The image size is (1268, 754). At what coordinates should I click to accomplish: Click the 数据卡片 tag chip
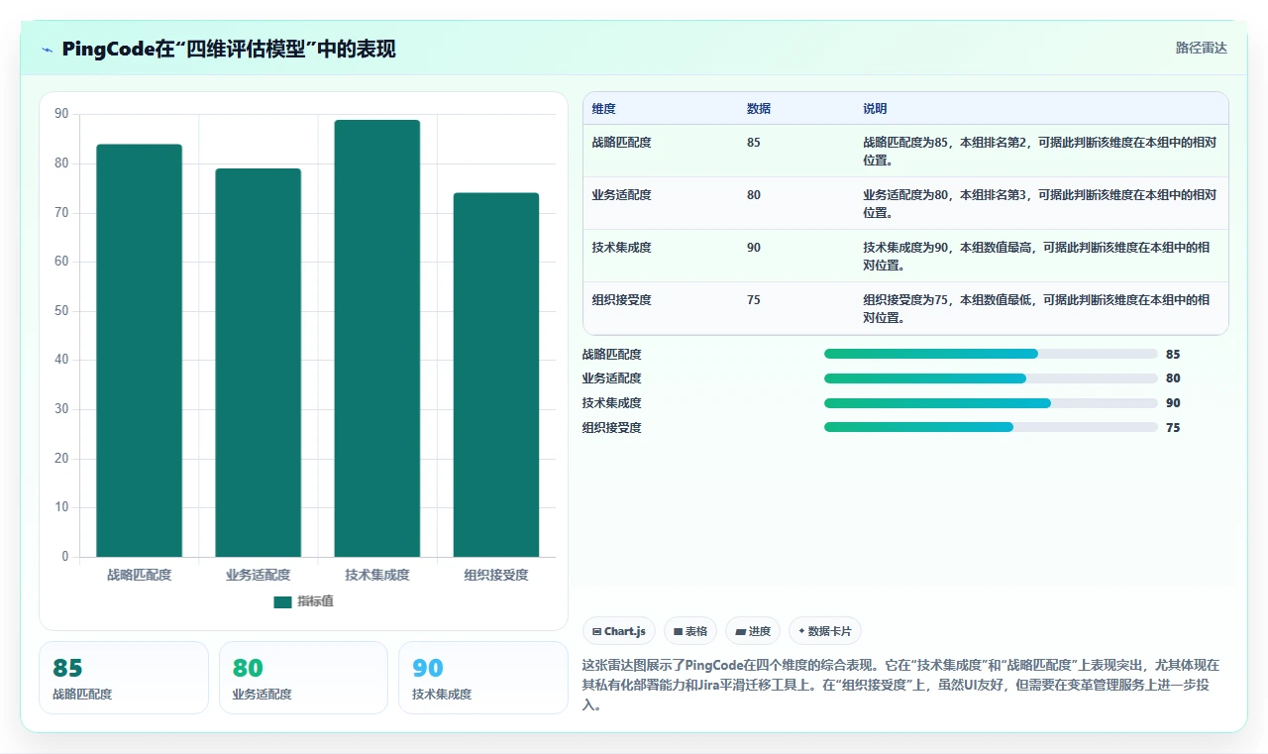pos(824,631)
